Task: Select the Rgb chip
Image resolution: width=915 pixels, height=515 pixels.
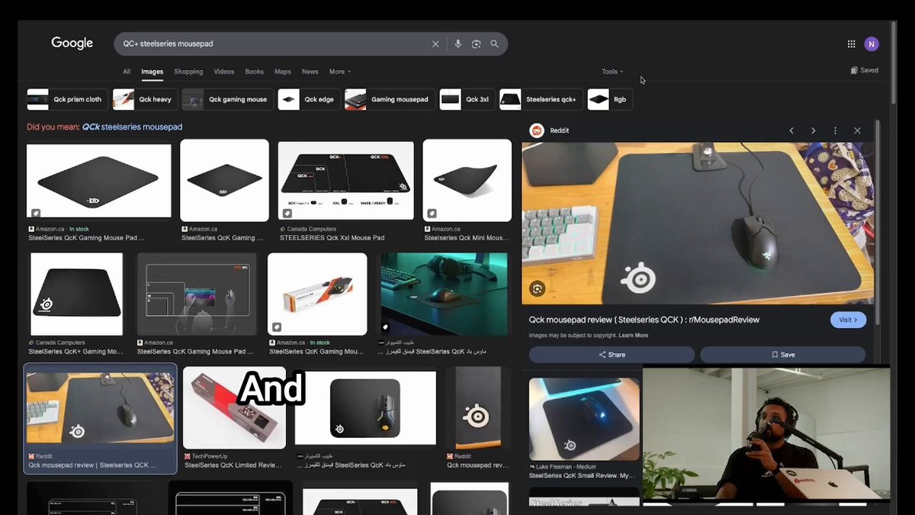Action: tap(610, 99)
